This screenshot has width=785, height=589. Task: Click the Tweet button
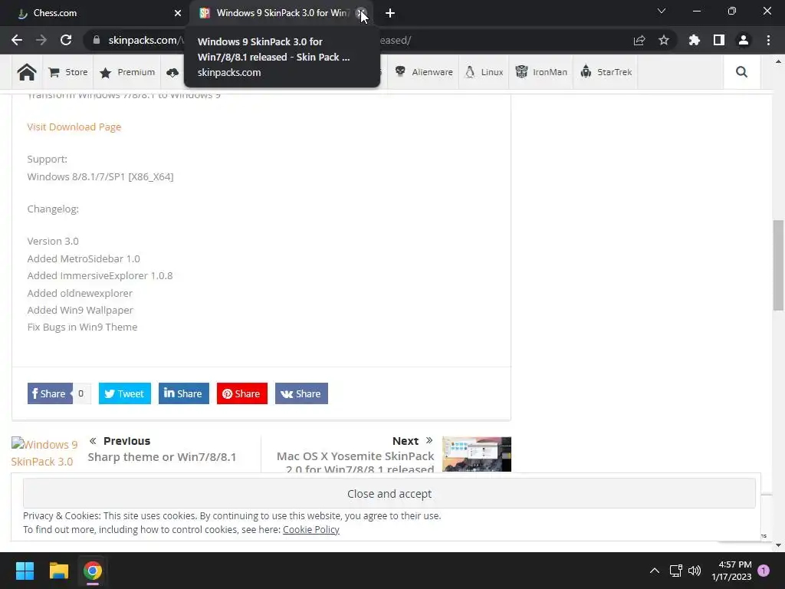[125, 393]
